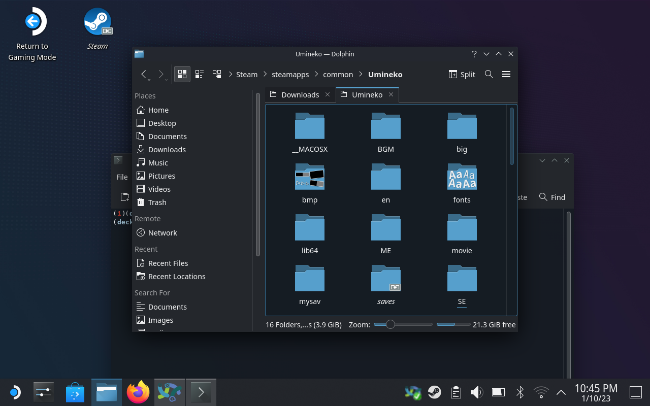Open the Dolphin search icon

pos(489,74)
